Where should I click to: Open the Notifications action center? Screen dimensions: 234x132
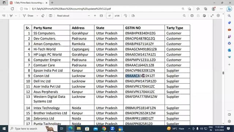click(228, 129)
